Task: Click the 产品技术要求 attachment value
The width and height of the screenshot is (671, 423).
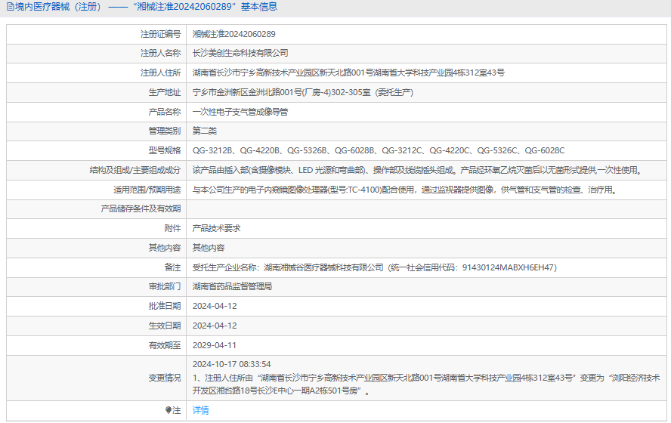Action: [x=217, y=228]
